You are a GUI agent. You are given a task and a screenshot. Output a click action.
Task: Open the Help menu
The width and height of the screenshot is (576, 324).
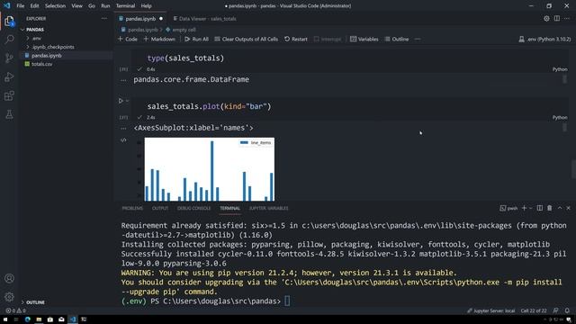[x=146, y=6]
